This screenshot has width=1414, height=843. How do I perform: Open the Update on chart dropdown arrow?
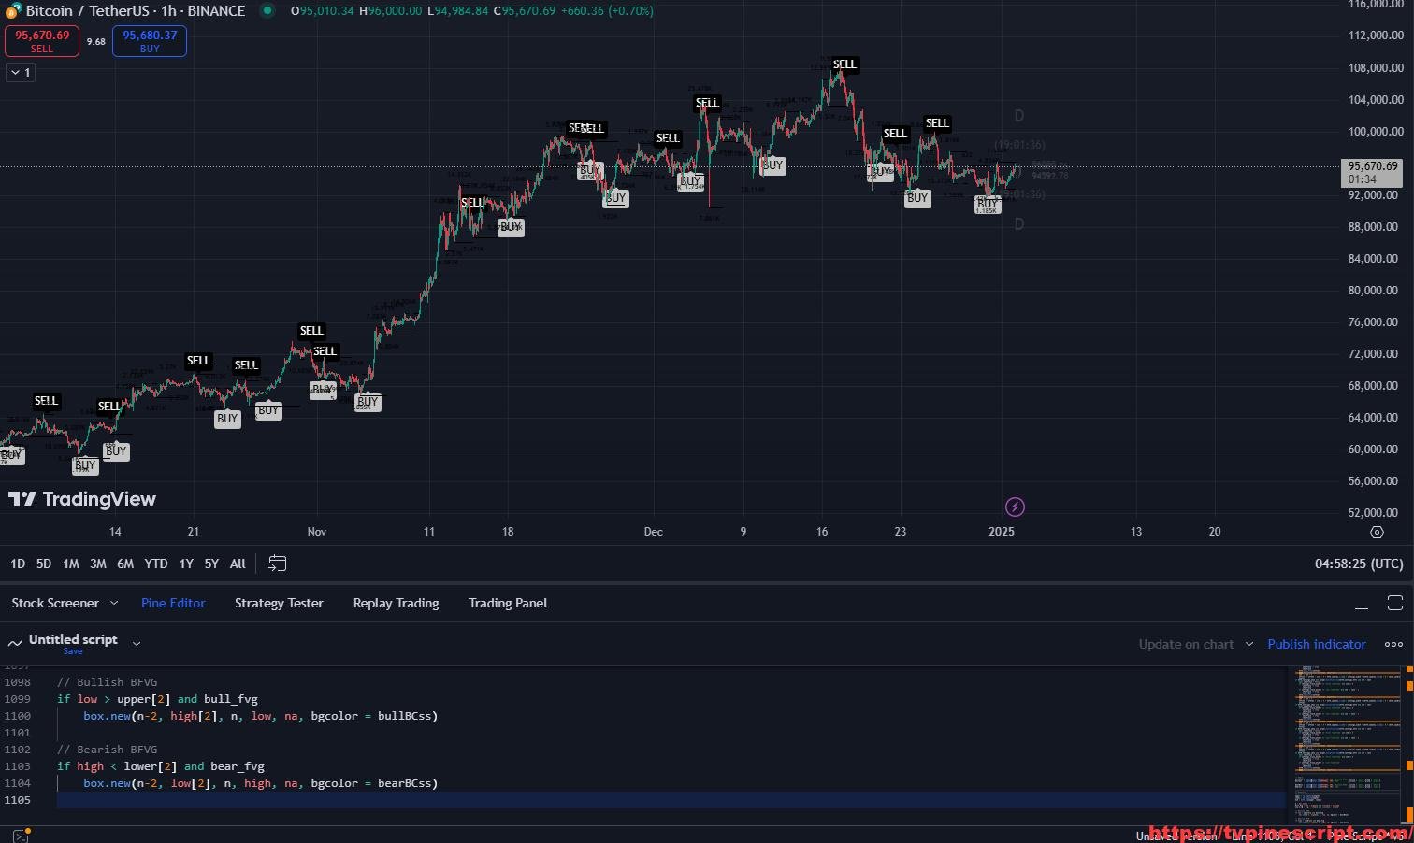(x=1249, y=644)
